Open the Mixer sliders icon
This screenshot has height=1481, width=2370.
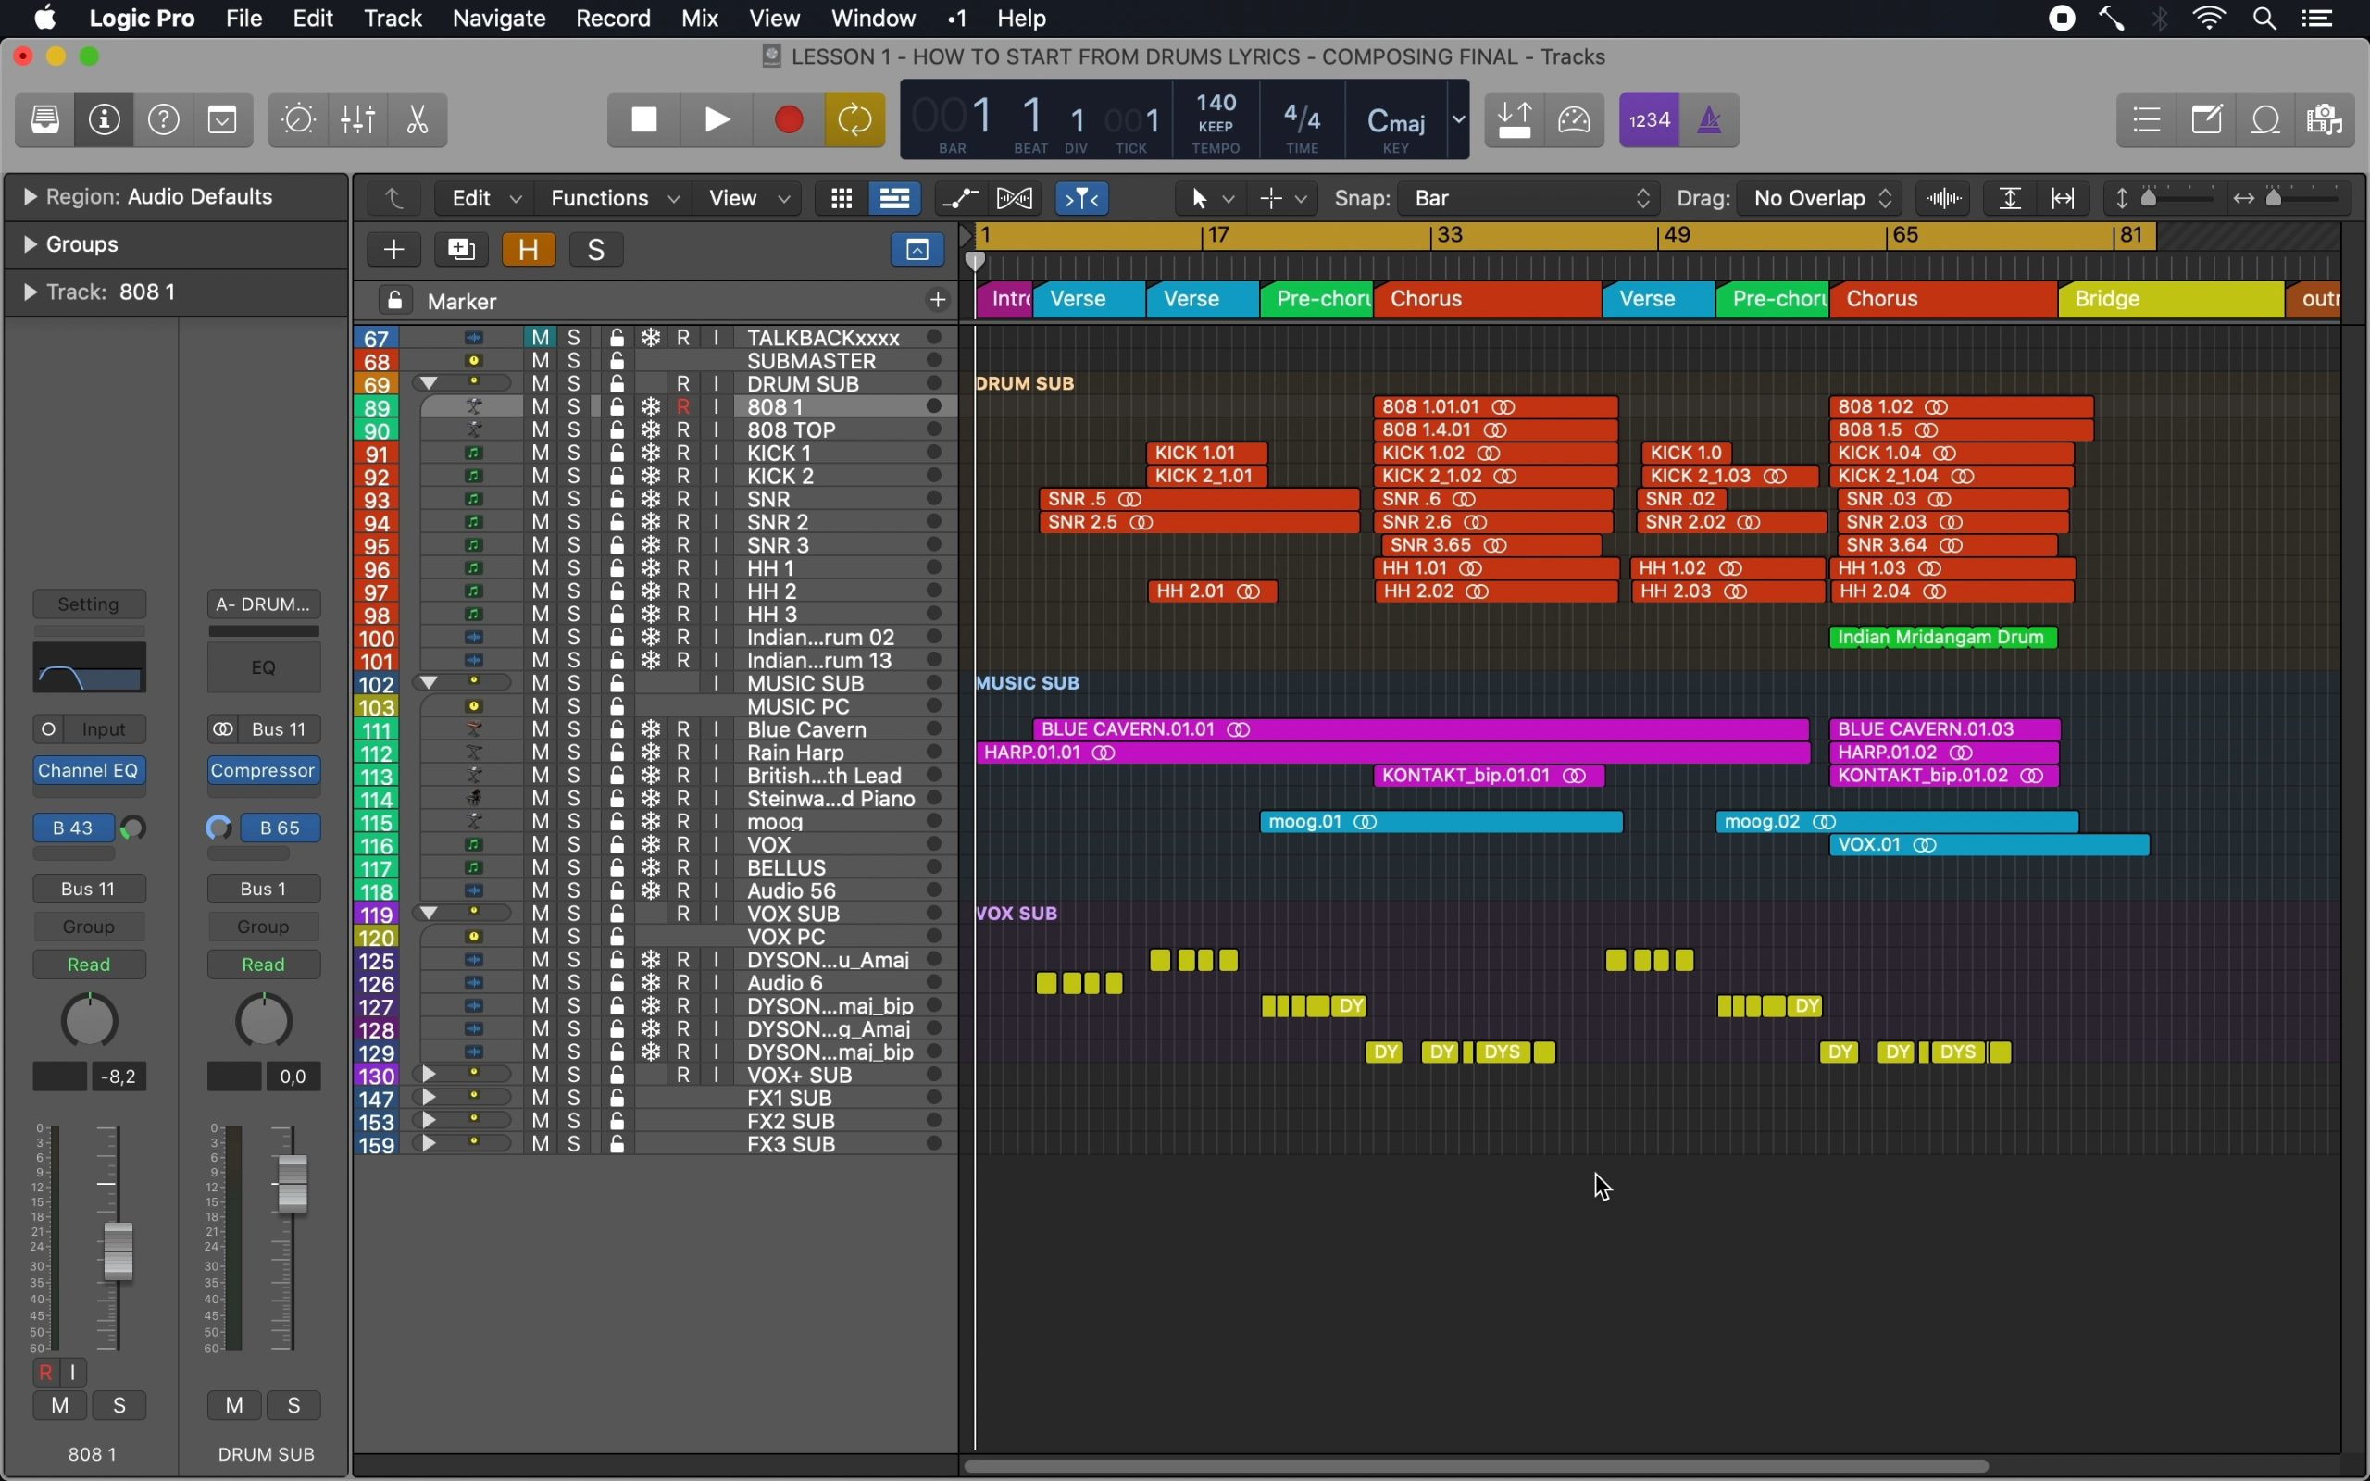click(x=357, y=119)
